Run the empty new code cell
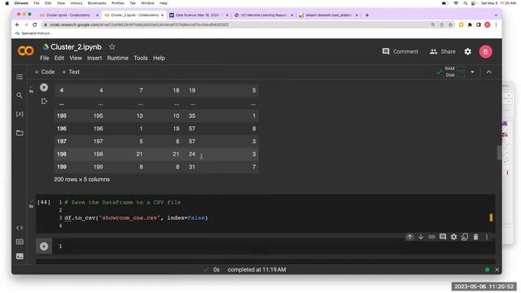 coord(44,246)
